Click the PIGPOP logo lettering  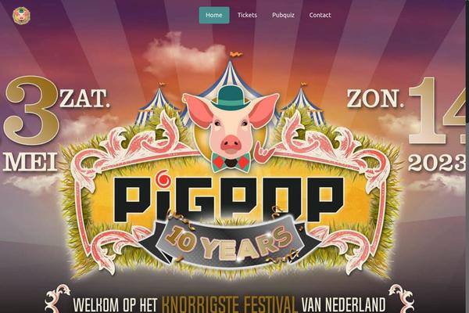[x=229, y=199]
